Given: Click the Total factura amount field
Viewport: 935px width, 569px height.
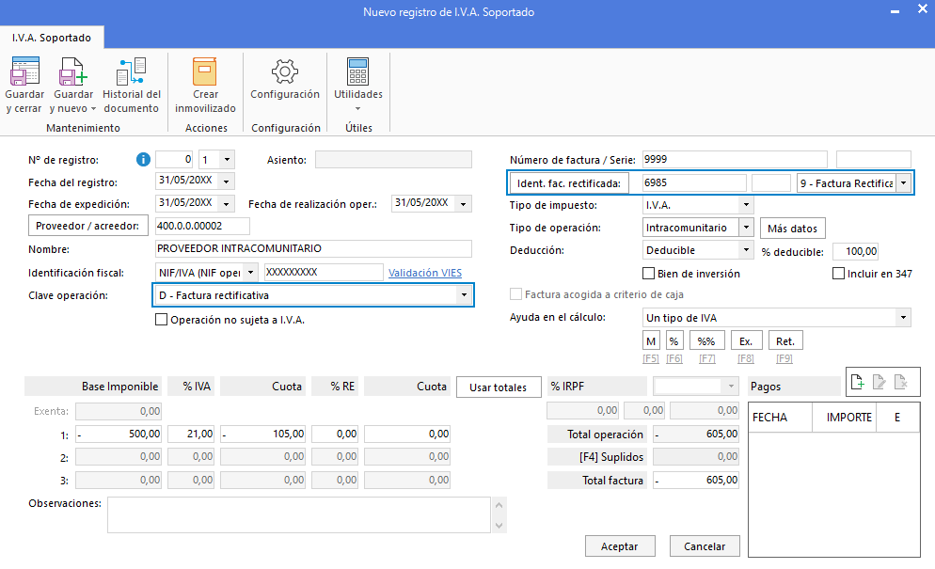Looking at the screenshot, I should tap(696, 481).
